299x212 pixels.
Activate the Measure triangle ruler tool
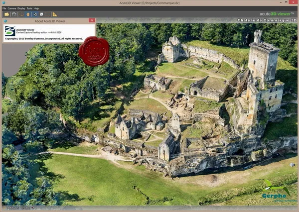(x=55, y=14)
